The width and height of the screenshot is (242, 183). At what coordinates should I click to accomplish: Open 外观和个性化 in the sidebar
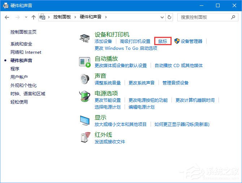[x=23, y=85]
